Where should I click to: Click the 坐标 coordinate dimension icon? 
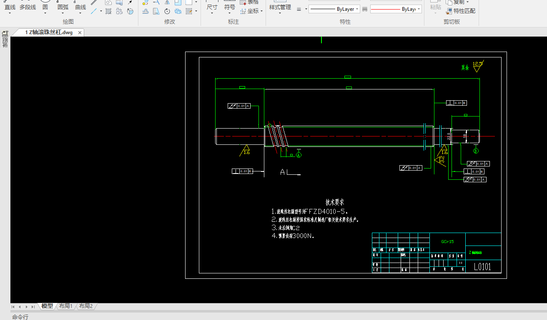tap(244, 11)
